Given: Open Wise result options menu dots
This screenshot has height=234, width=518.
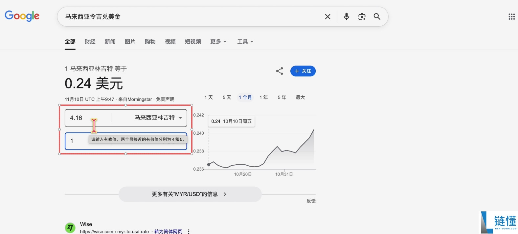Looking at the screenshot, I should click(189, 232).
